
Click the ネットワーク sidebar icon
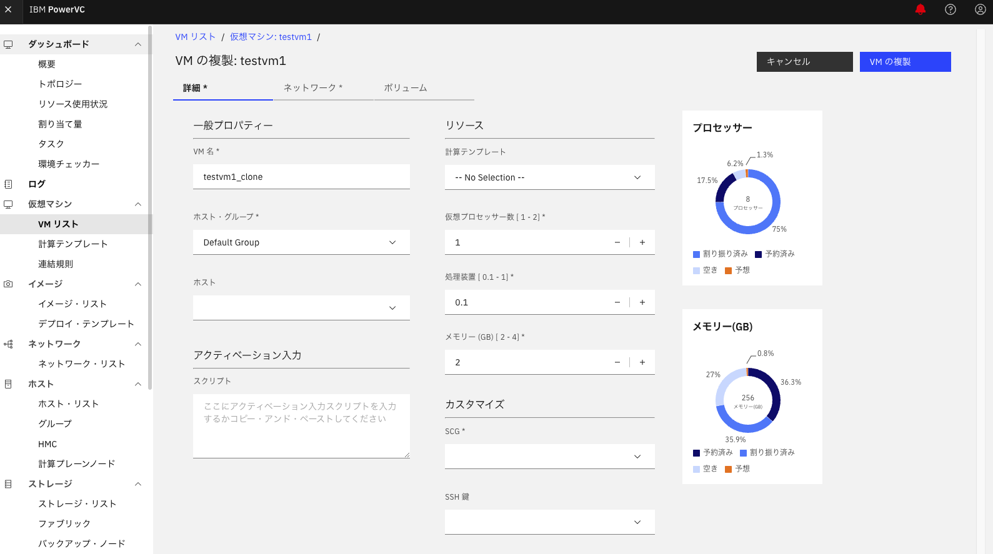click(8, 344)
